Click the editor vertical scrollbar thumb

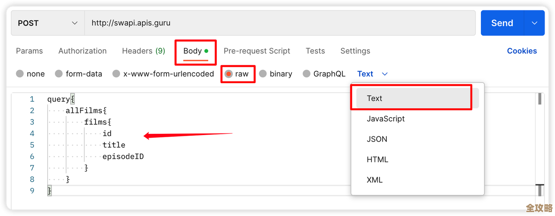(x=540, y=99)
